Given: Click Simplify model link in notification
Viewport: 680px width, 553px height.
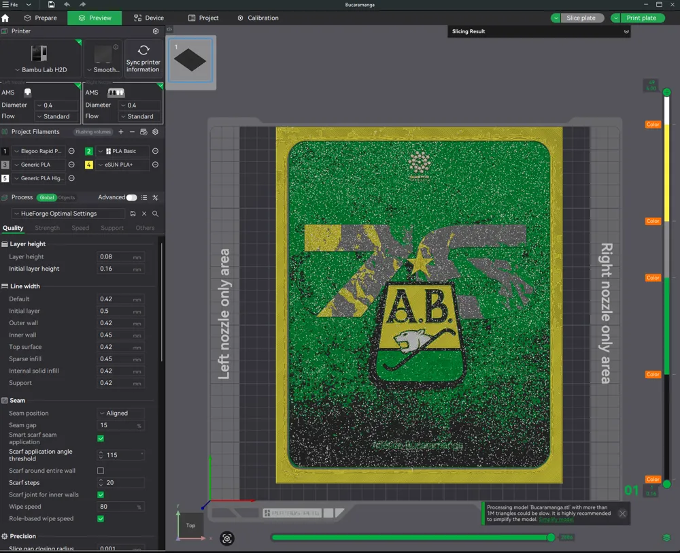Looking at the screenshot, I should 556,520.
